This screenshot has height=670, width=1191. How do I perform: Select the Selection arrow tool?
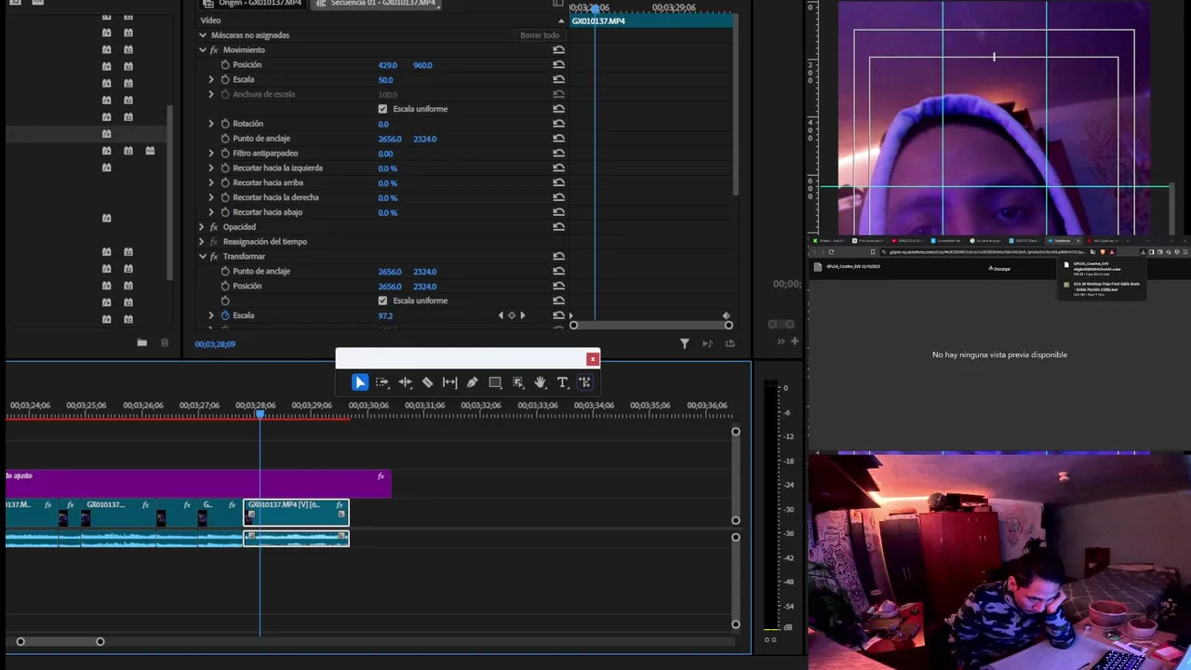point(360,382)
